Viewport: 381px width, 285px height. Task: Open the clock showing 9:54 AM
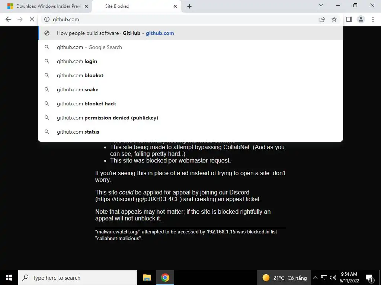click(x=349, y=278)
